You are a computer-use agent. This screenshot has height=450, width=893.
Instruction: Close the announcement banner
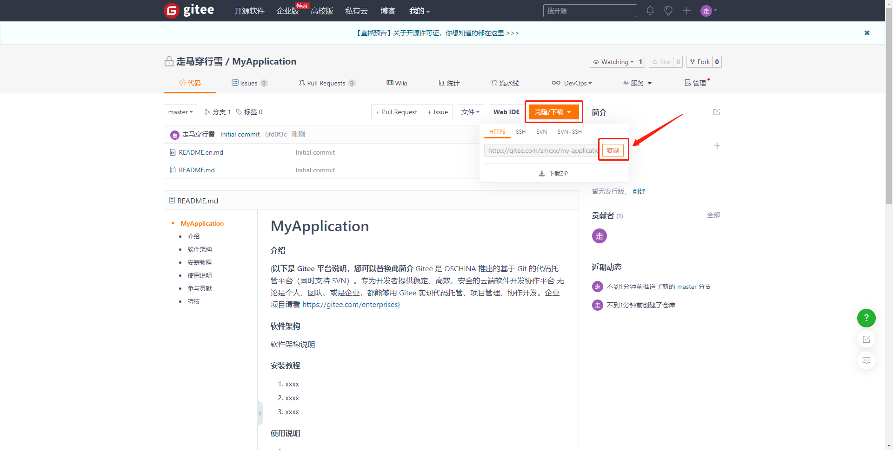click(x=867, y=33)
